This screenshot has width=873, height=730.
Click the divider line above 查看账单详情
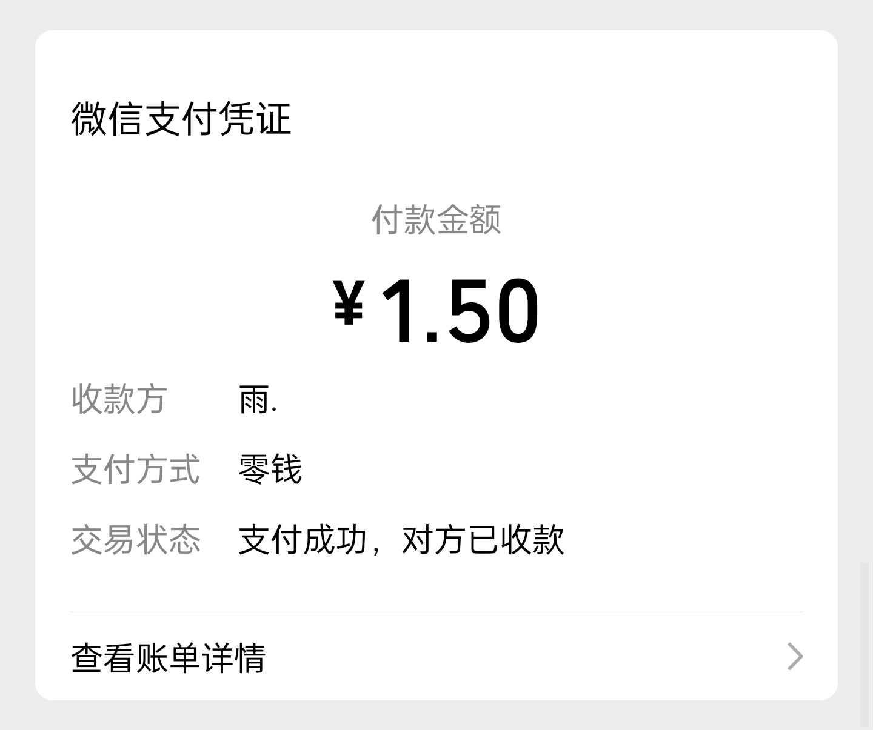coord(436,612)
